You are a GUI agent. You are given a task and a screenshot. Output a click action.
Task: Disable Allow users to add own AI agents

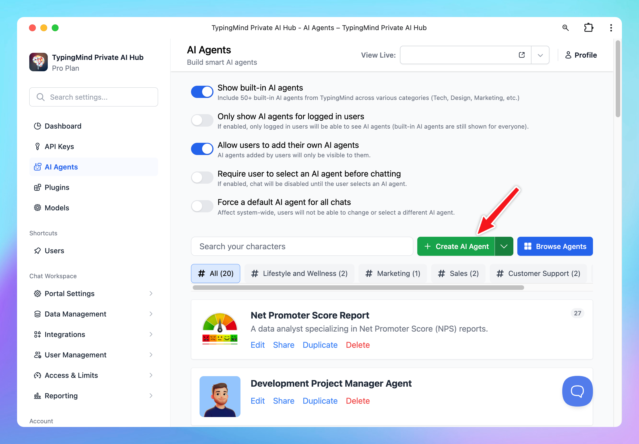tap(202, 149)
